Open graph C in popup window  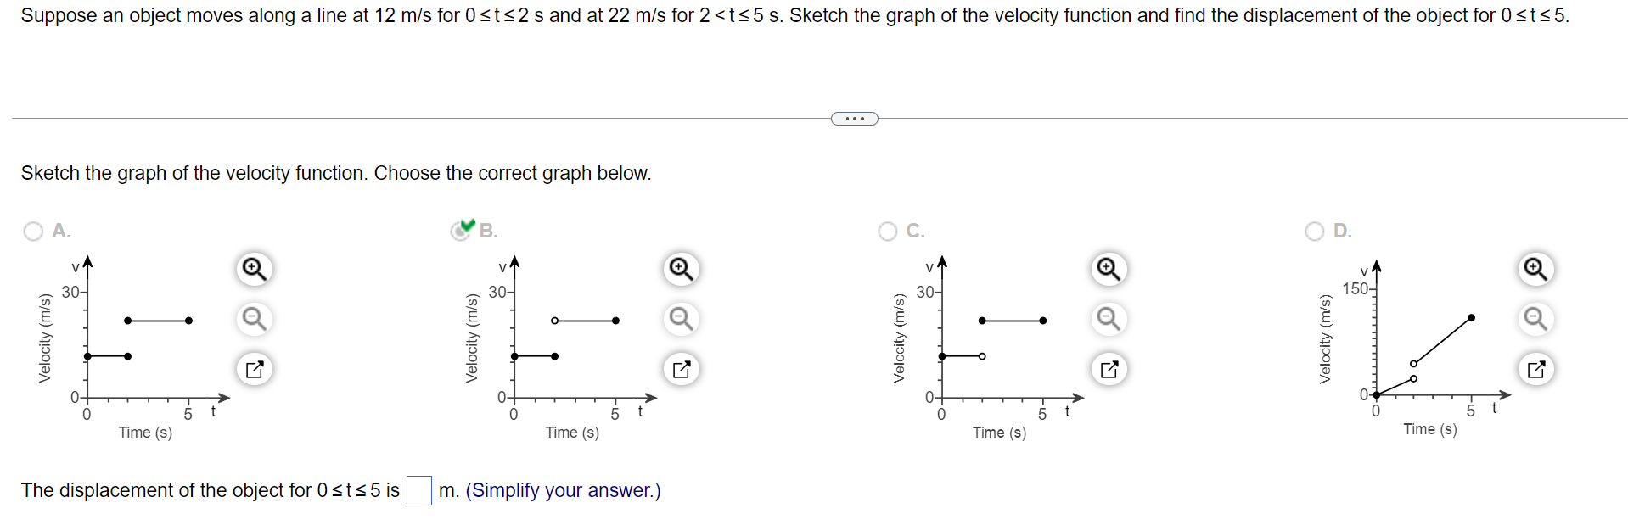[x=1109, y=369]
